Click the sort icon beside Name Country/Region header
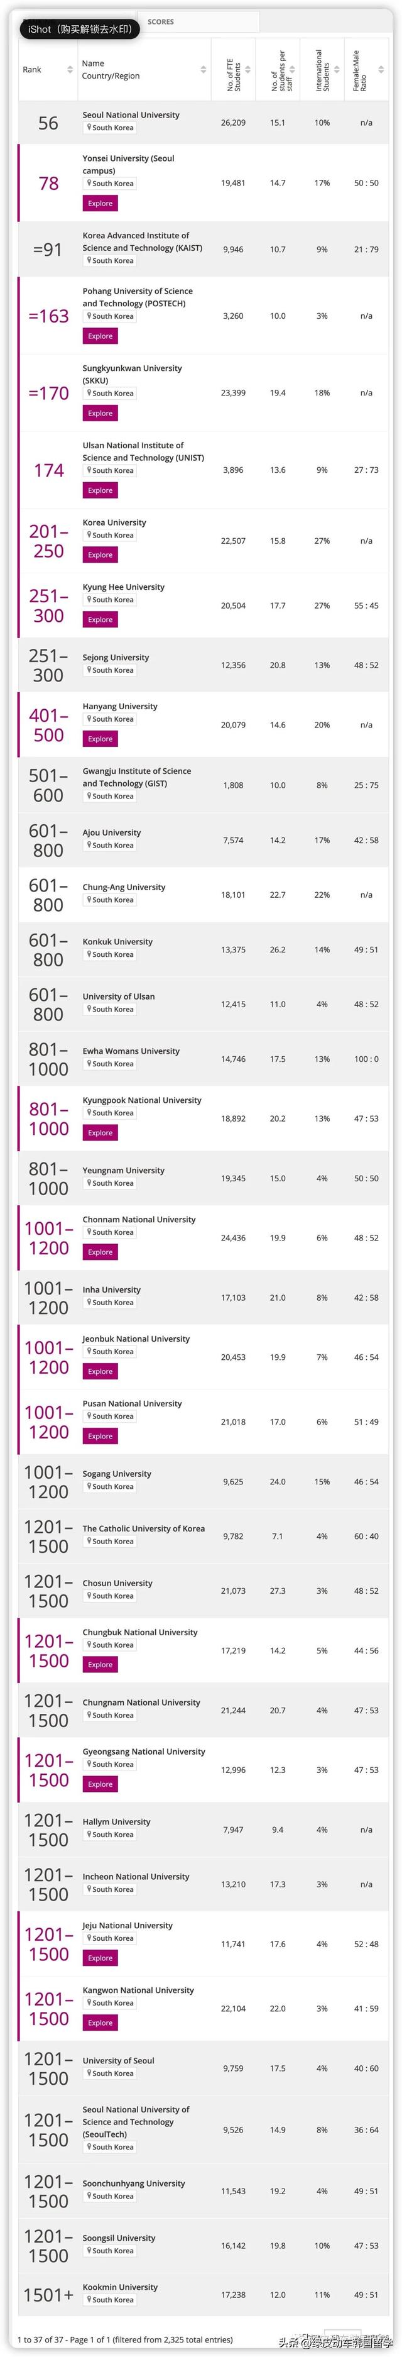 204,69
